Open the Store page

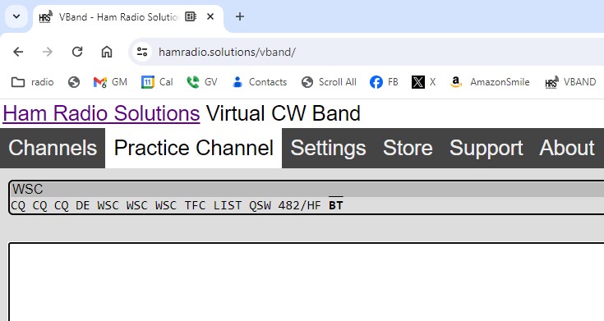pos(408,148)
